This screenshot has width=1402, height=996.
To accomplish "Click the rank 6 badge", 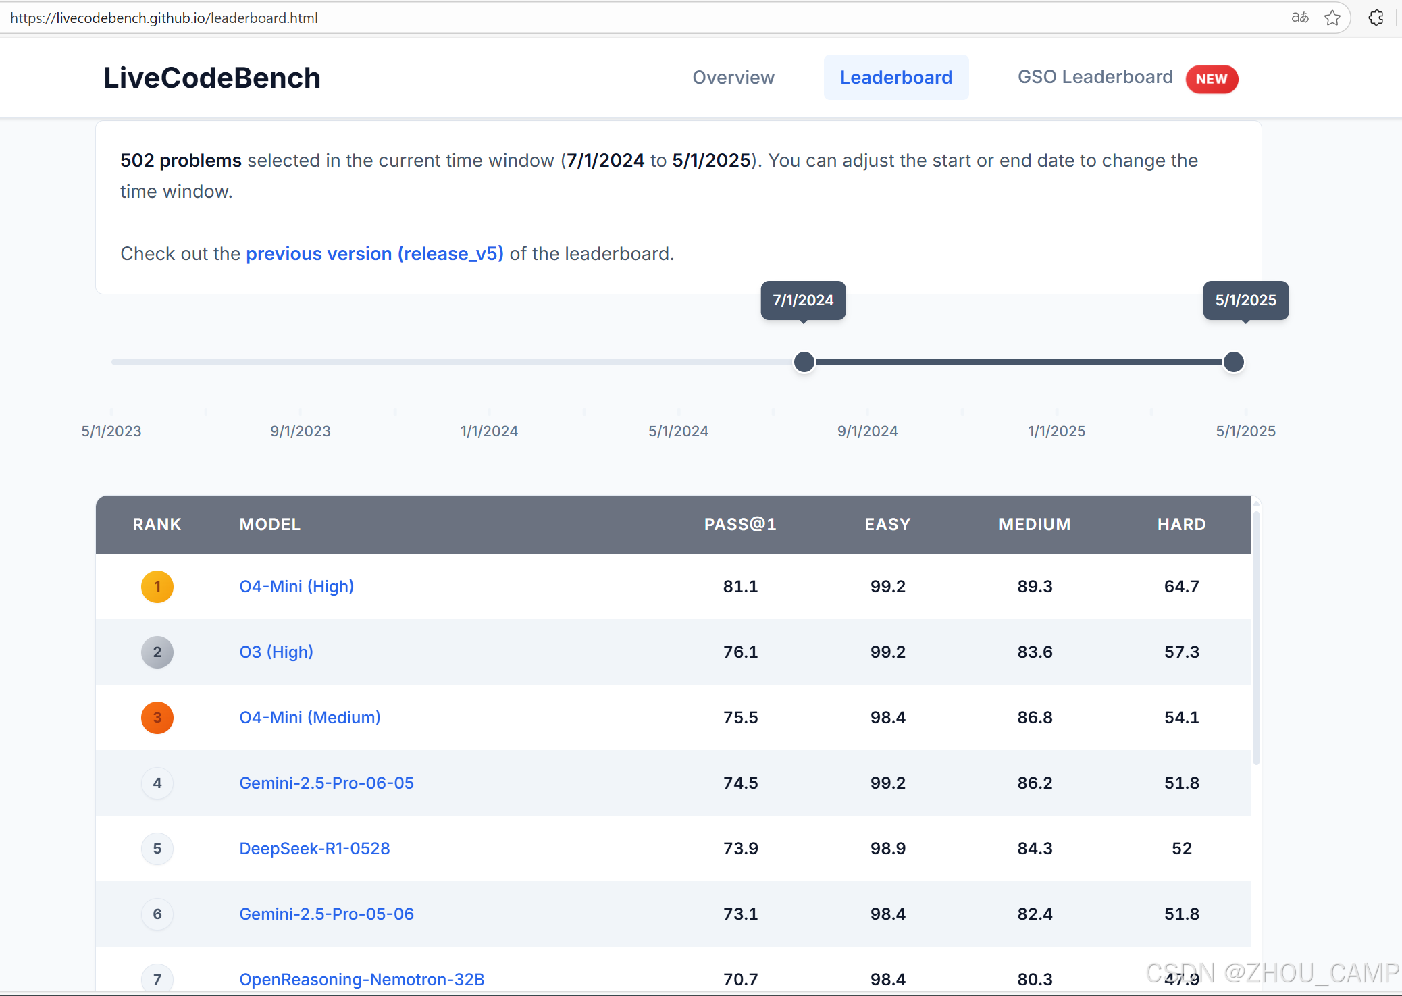I will point(157,914).
